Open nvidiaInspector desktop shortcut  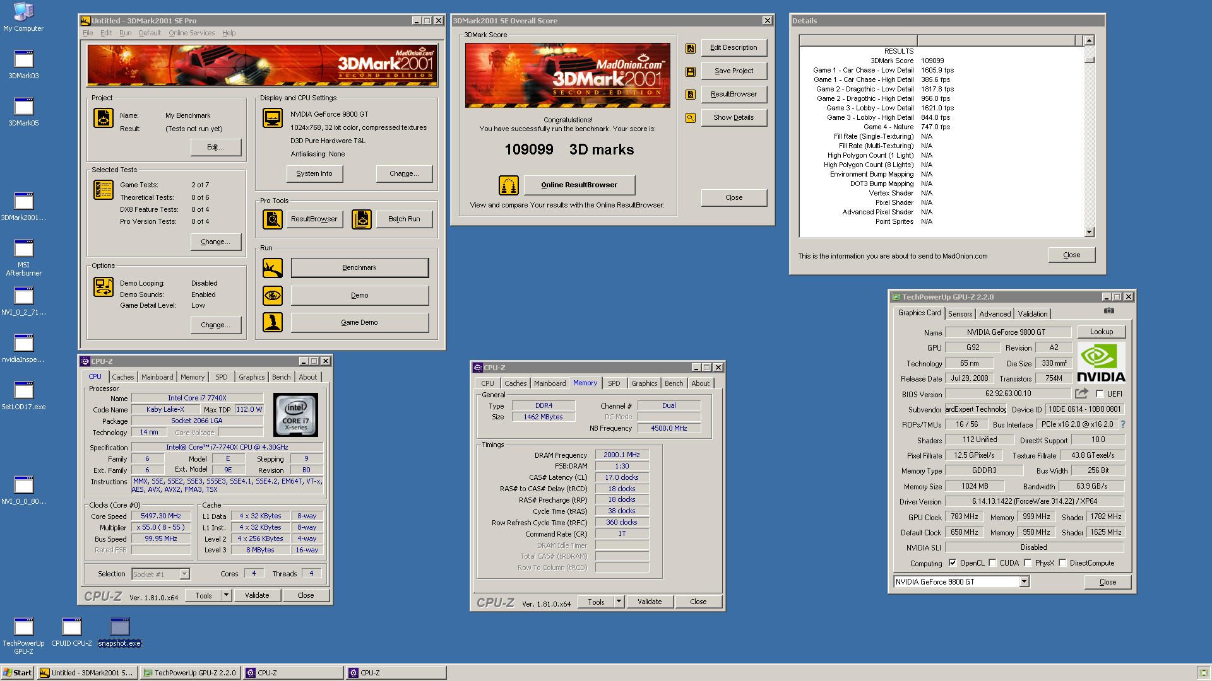click(x=23, y=349)
